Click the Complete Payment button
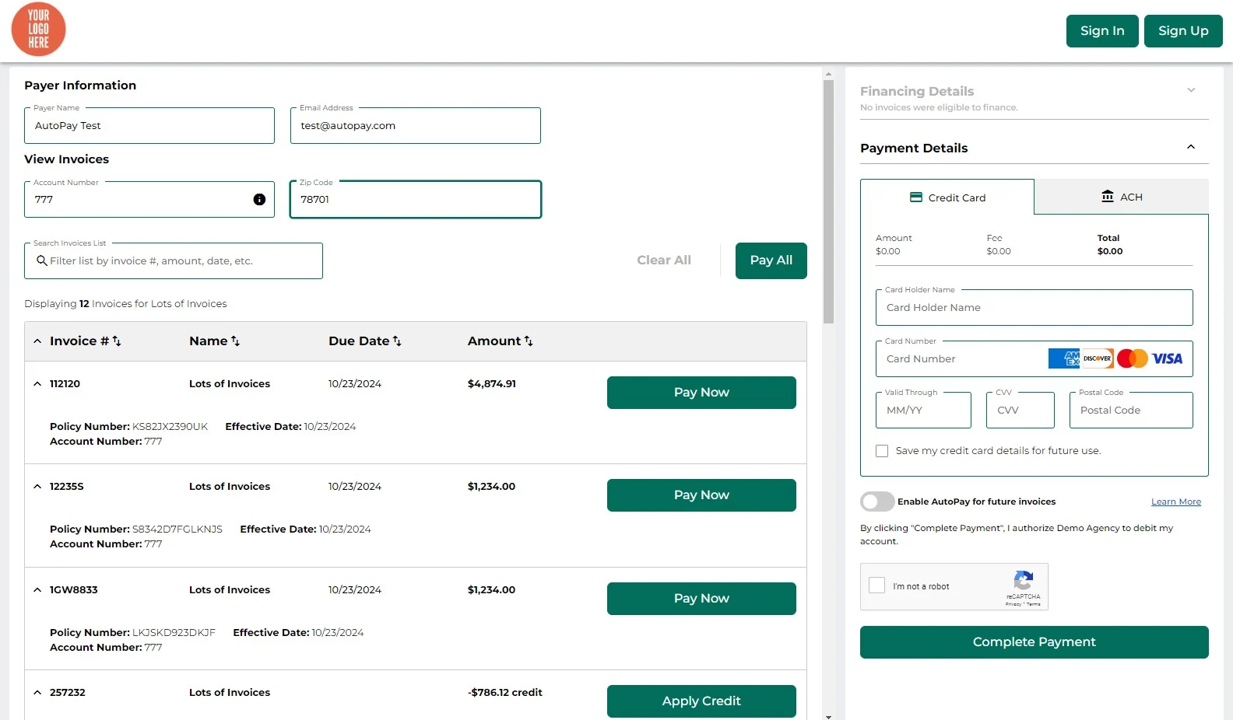 pos(1035,642)
